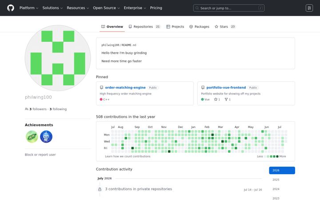Image resolution: width=320 pixels, height=200 pixels.
Task: Expand the Solutions menu
Action: 52,8
